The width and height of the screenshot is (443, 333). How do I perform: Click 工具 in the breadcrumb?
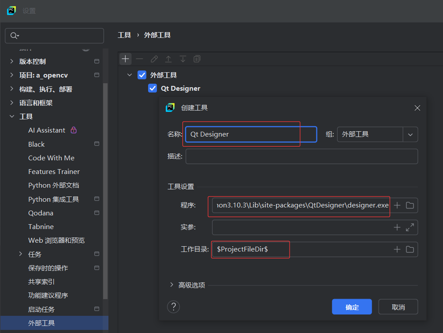tap(124, 35)
